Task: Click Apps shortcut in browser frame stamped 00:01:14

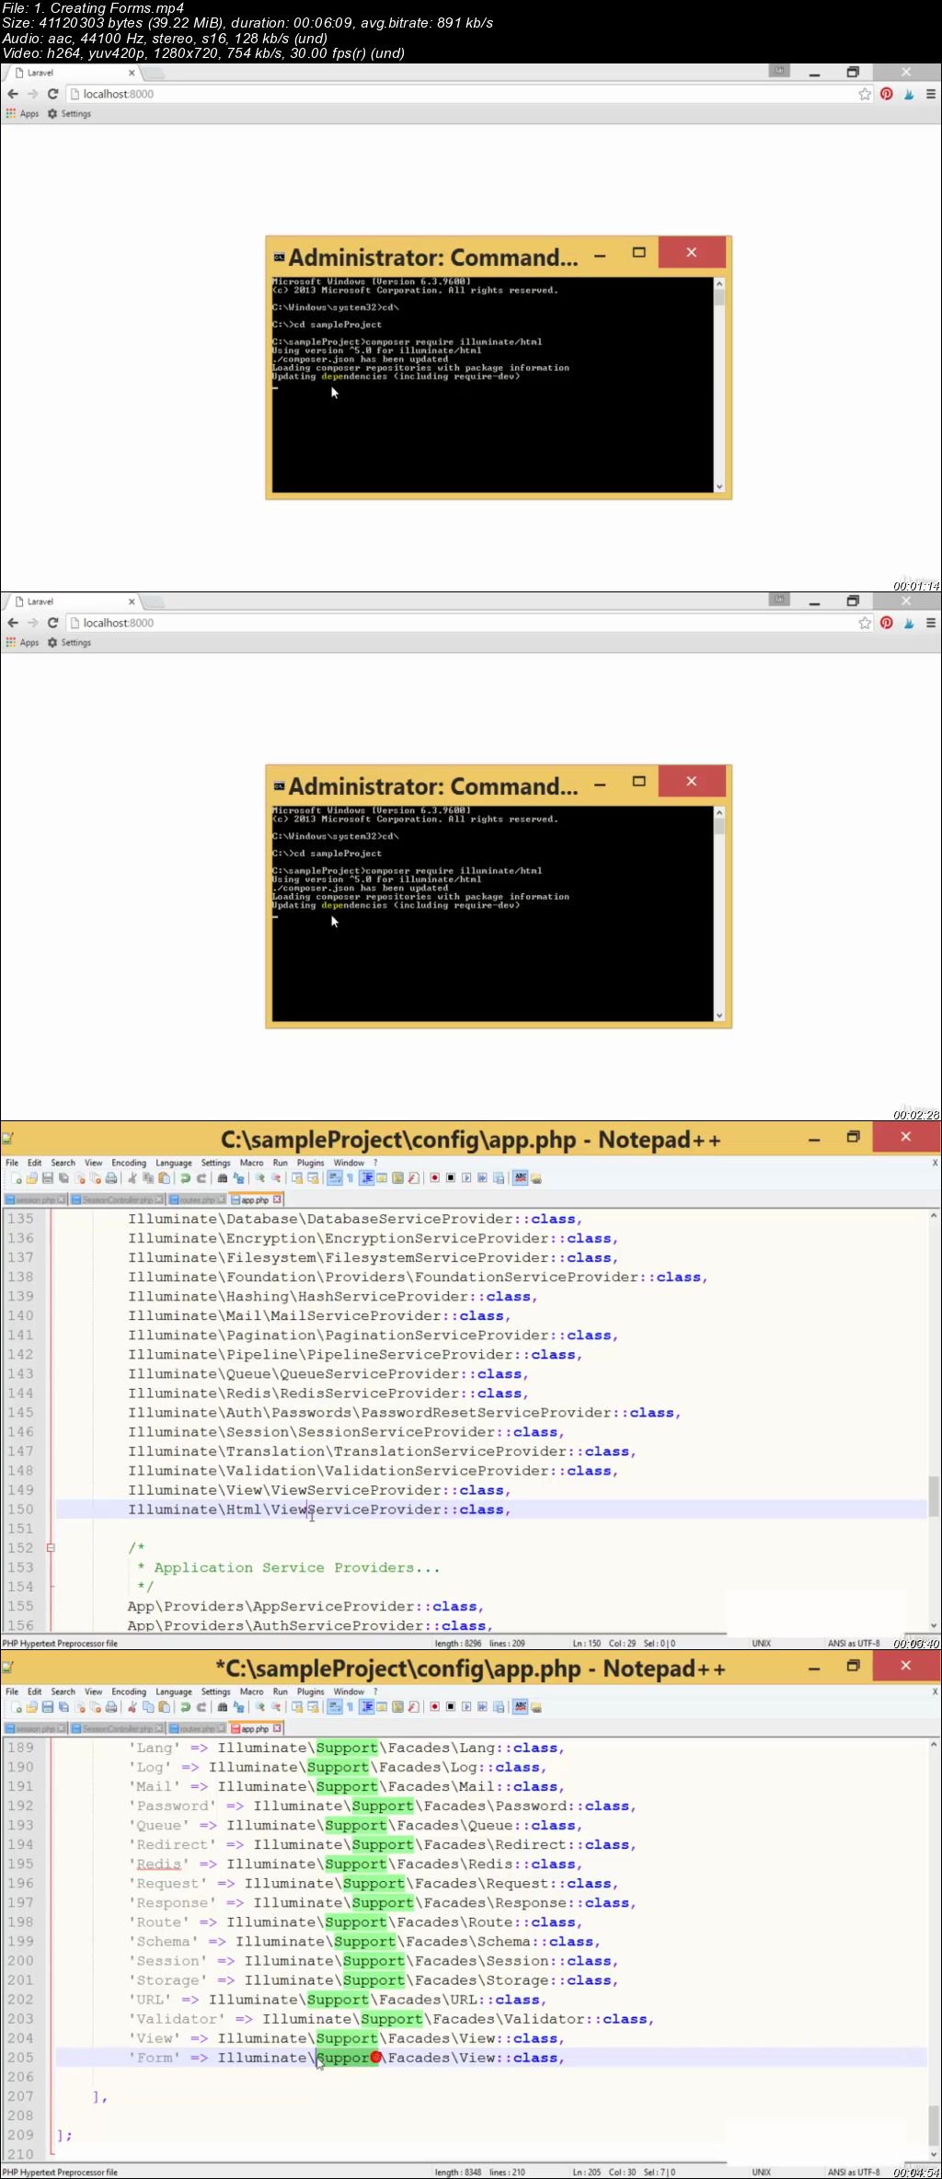Action: coord(22,114)
